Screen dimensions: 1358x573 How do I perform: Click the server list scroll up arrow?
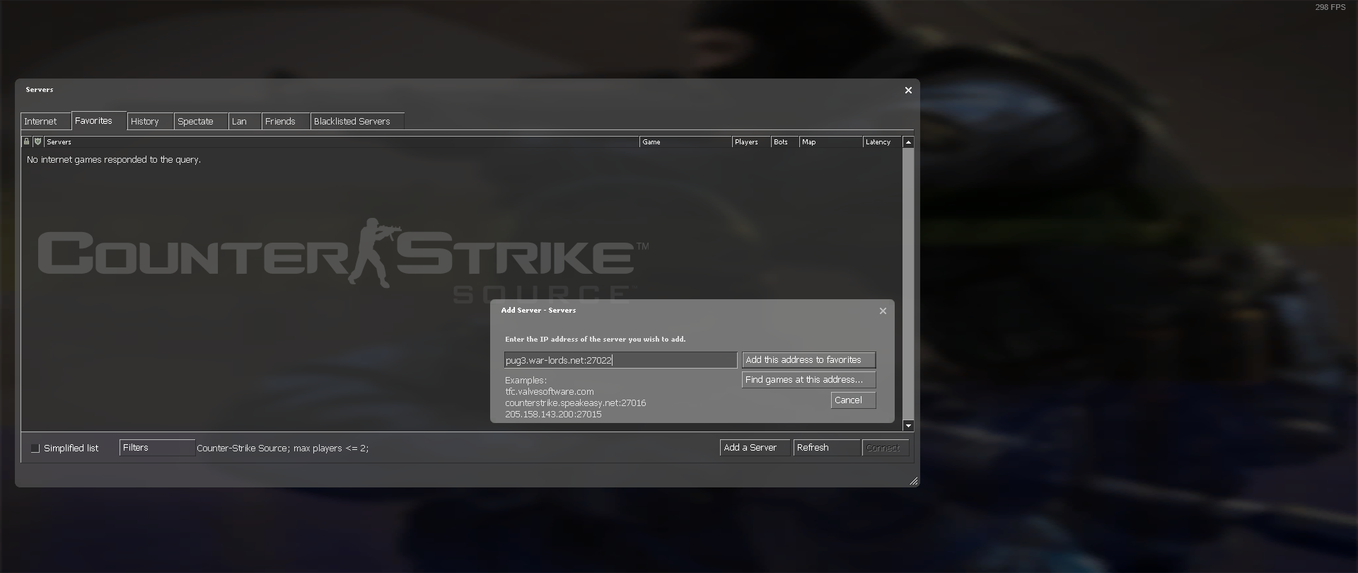pos(908,142)
